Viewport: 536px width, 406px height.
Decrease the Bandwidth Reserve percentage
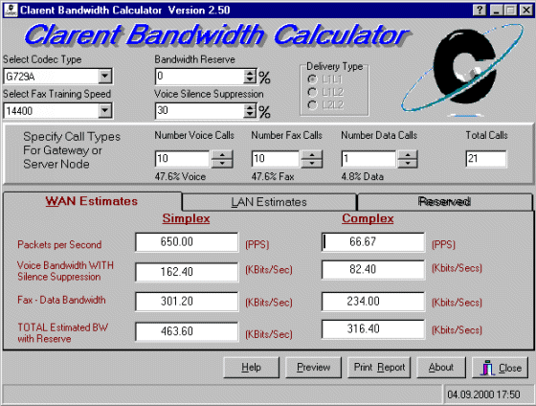[x=250, y=80]
